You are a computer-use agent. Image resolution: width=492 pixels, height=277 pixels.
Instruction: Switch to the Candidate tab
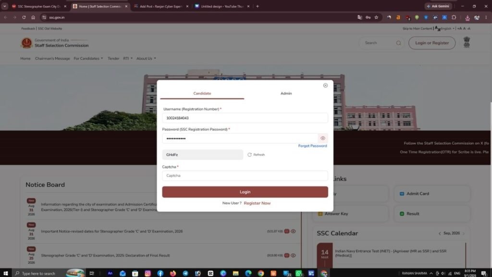pos(202,93)
